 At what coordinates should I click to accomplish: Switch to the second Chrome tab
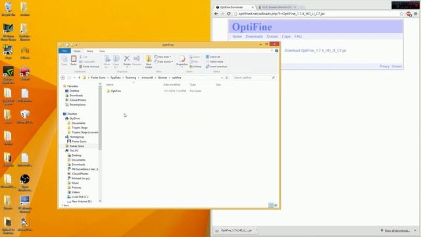(277, 7)
